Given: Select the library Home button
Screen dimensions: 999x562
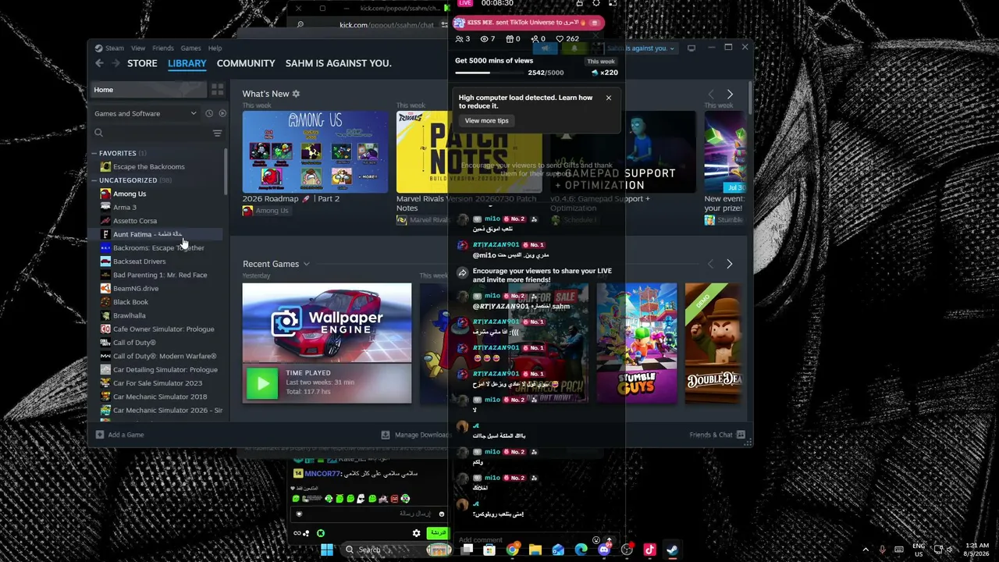Looking at the screenshot, I should [148, 90].
